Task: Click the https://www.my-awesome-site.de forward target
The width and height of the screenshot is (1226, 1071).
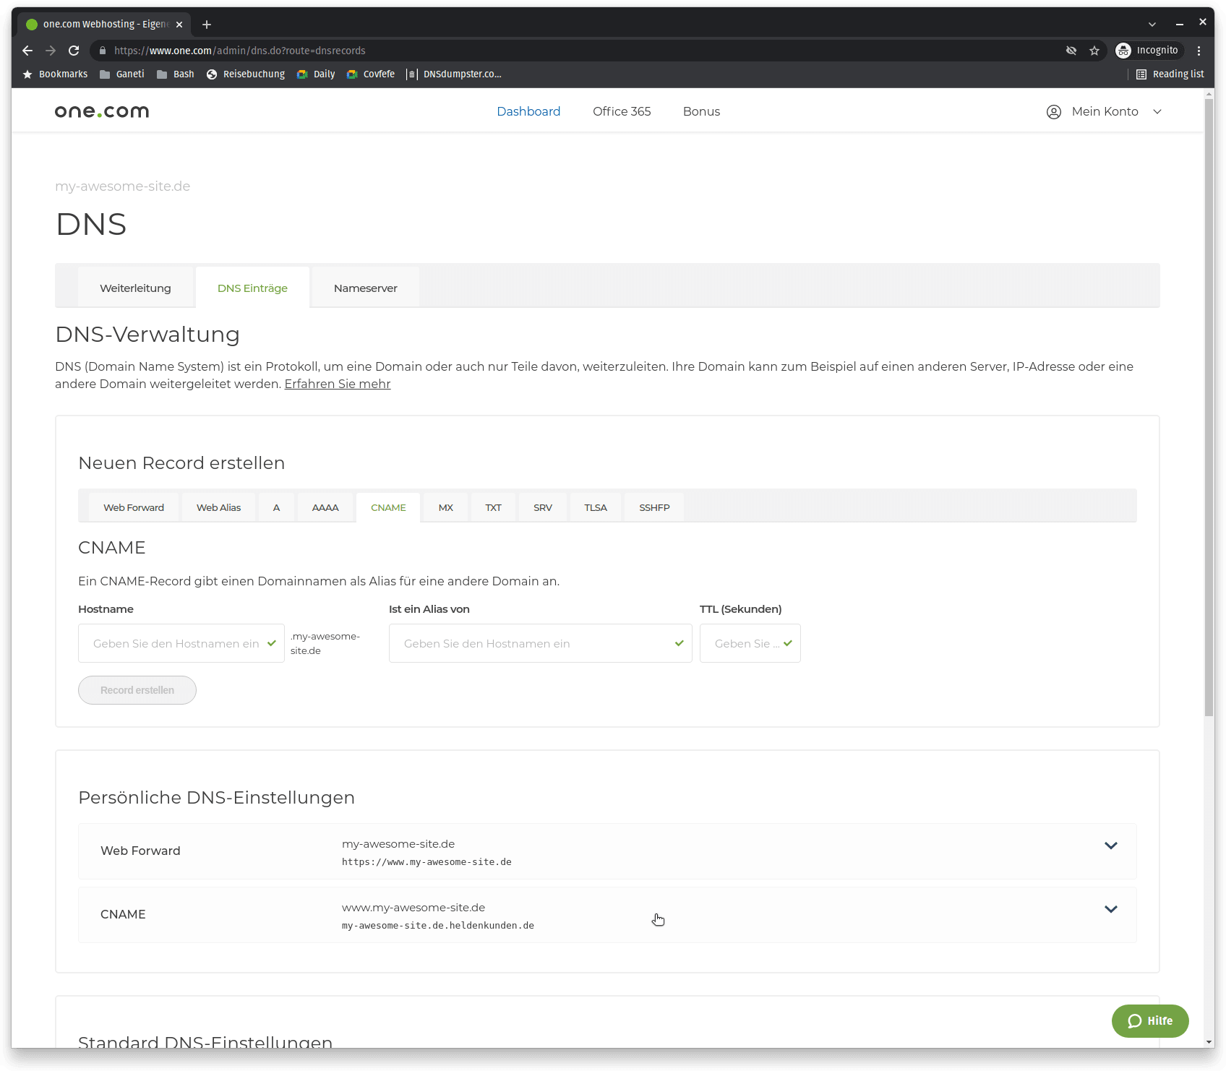Action: 426,862
